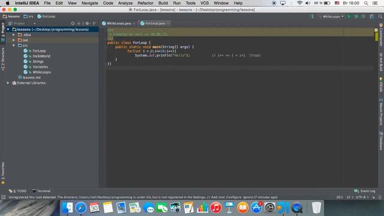Collapse the src folder

[14, 46]
